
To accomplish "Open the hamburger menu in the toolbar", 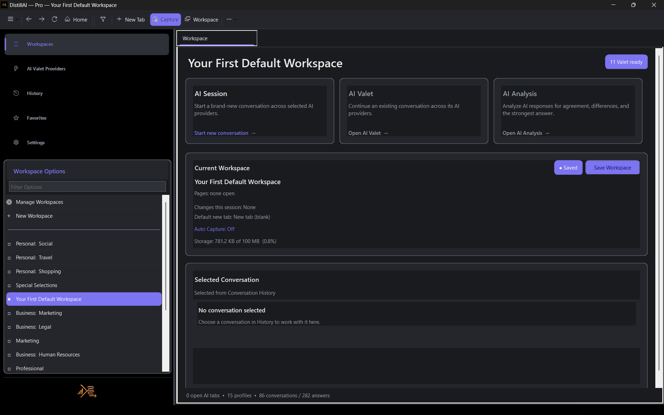I will [10, 19].
